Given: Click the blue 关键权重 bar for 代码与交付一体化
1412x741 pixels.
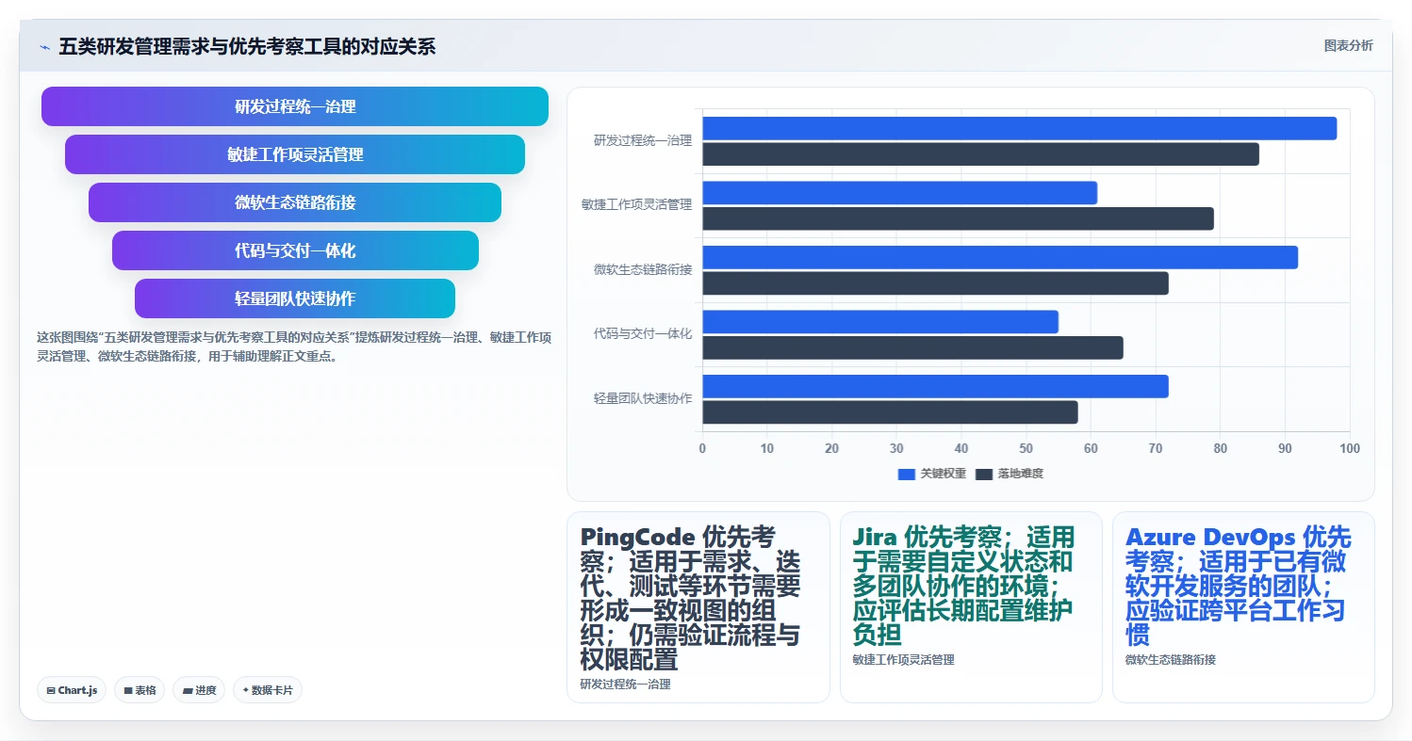Looking at the screenshot, I should tap(880, 322).
